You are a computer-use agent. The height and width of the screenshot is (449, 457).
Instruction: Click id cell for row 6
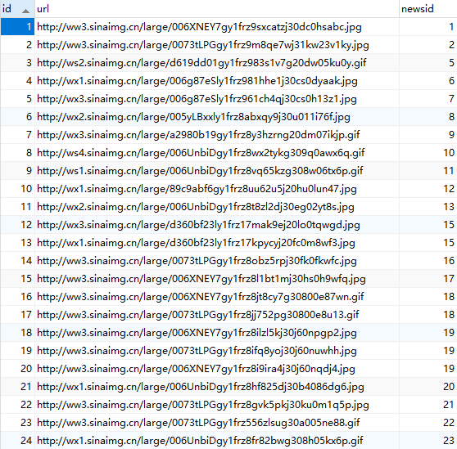point(17,117)
